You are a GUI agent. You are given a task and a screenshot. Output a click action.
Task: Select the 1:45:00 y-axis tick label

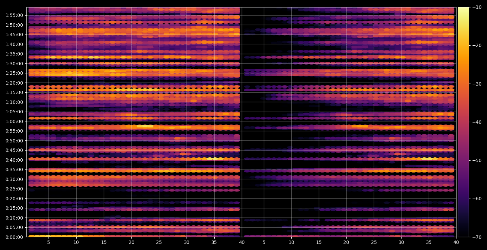coord(14,35)
